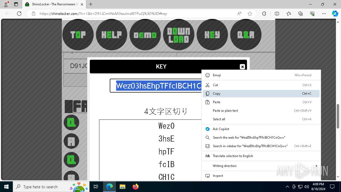Click the first green Q FAQ icon

click(71, 122)
